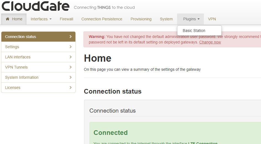Image resolution: width=261 pixels, height=144 pixels.
Task: Click chevron icon next to VPN Tunnels
Action: [x=71, y=67]
